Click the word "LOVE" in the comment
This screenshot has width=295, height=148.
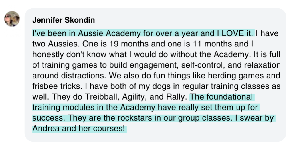click(x=233, y=33)
